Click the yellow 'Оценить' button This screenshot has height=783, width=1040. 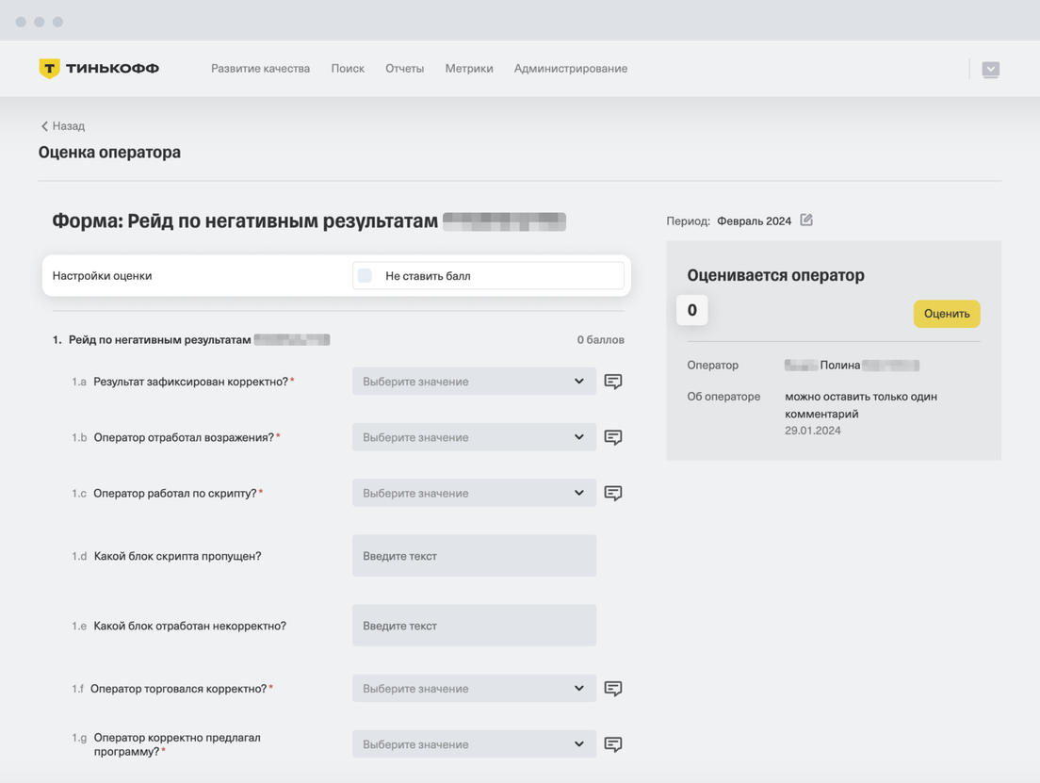947,314
